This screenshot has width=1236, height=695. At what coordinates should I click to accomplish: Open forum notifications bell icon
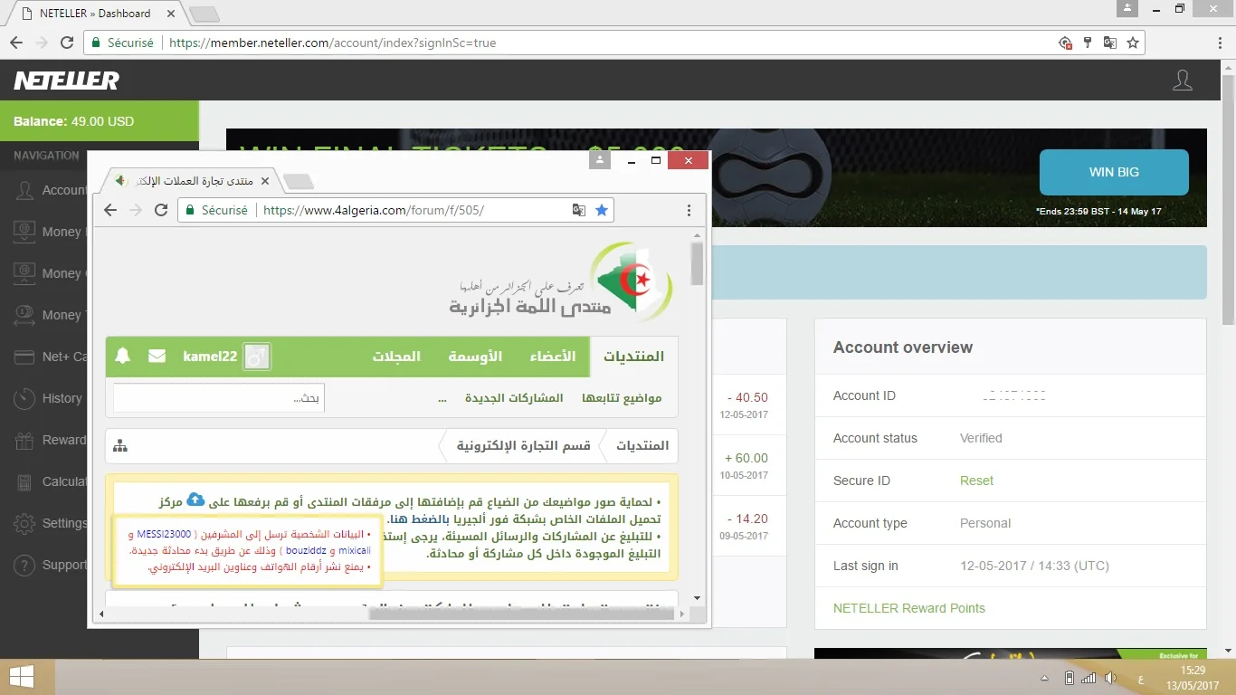click(x=123, y=357)
